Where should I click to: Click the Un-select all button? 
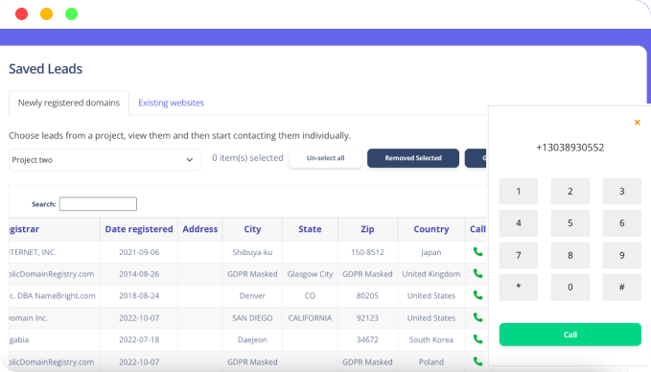coord(326,158)
